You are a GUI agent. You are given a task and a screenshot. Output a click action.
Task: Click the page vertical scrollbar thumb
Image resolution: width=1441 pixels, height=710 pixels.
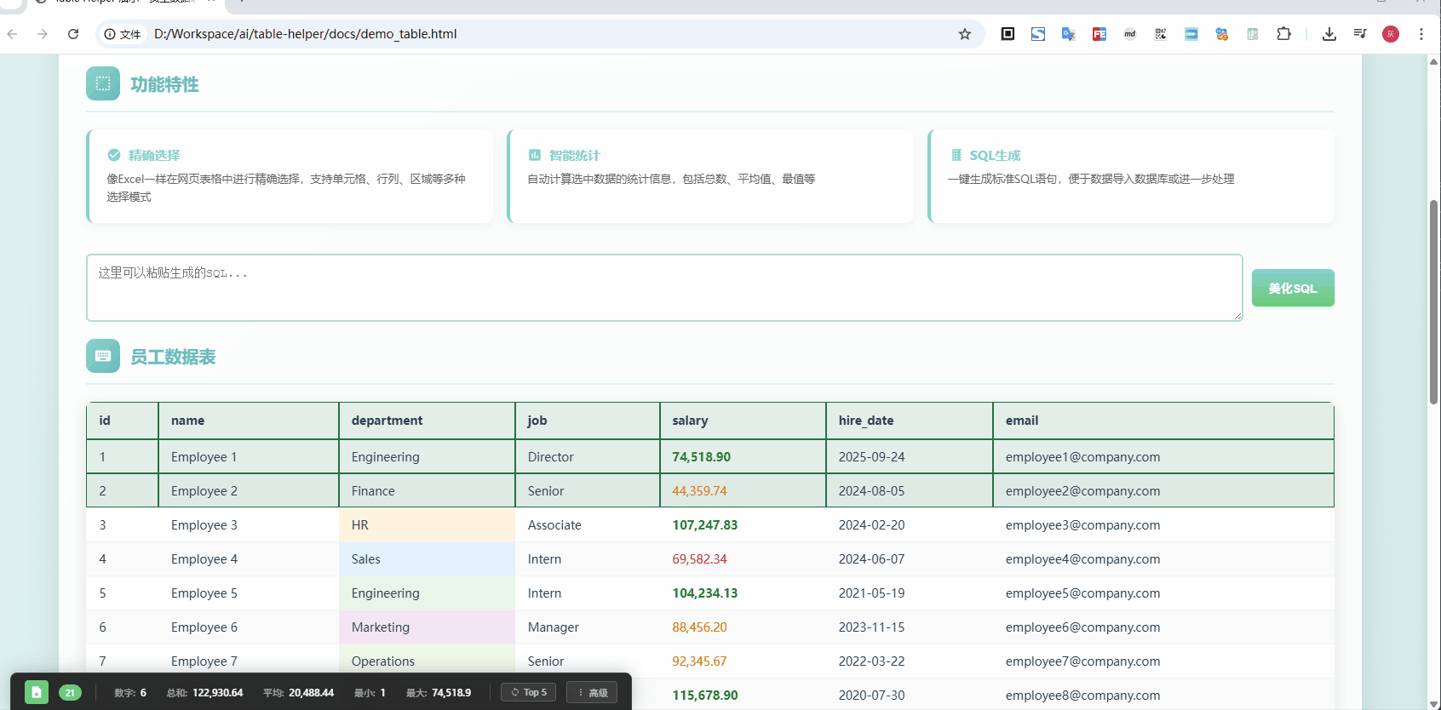[x=1433, y=301]
